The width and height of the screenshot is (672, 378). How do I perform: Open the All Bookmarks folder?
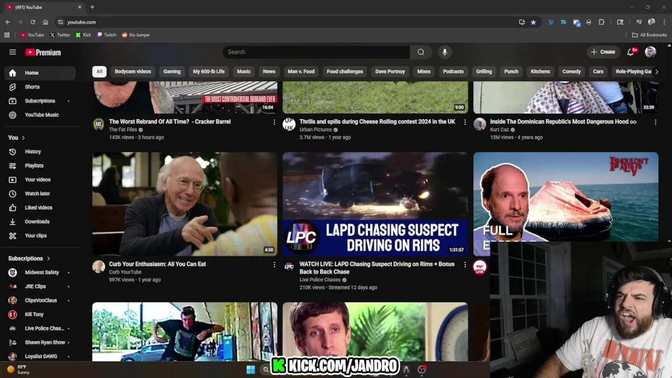click(649, 35)
